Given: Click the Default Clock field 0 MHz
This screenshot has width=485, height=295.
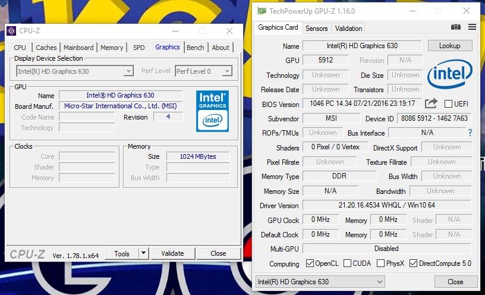Looking at the screenshot, I should point(320,234).
